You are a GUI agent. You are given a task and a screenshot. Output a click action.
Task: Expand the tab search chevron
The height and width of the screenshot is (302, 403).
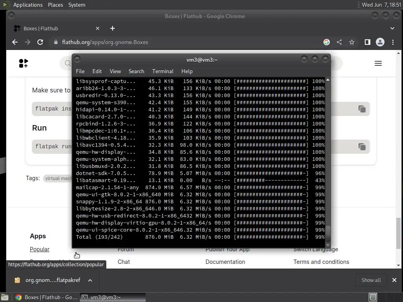(x=392, y=28)
